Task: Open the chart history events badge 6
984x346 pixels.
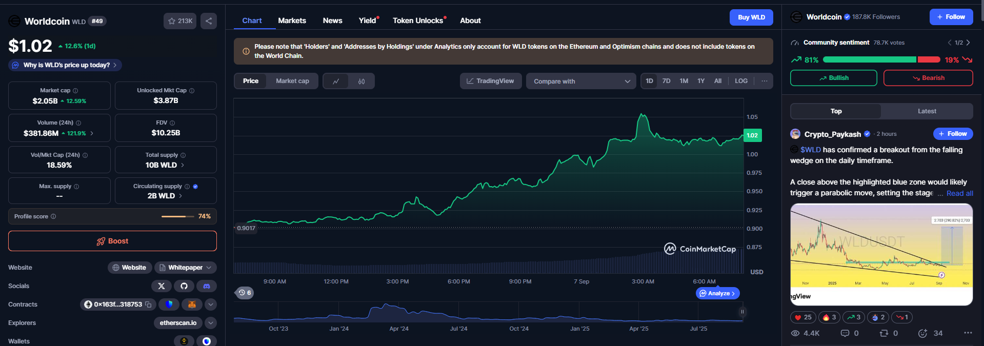Action: coord(245,293)
